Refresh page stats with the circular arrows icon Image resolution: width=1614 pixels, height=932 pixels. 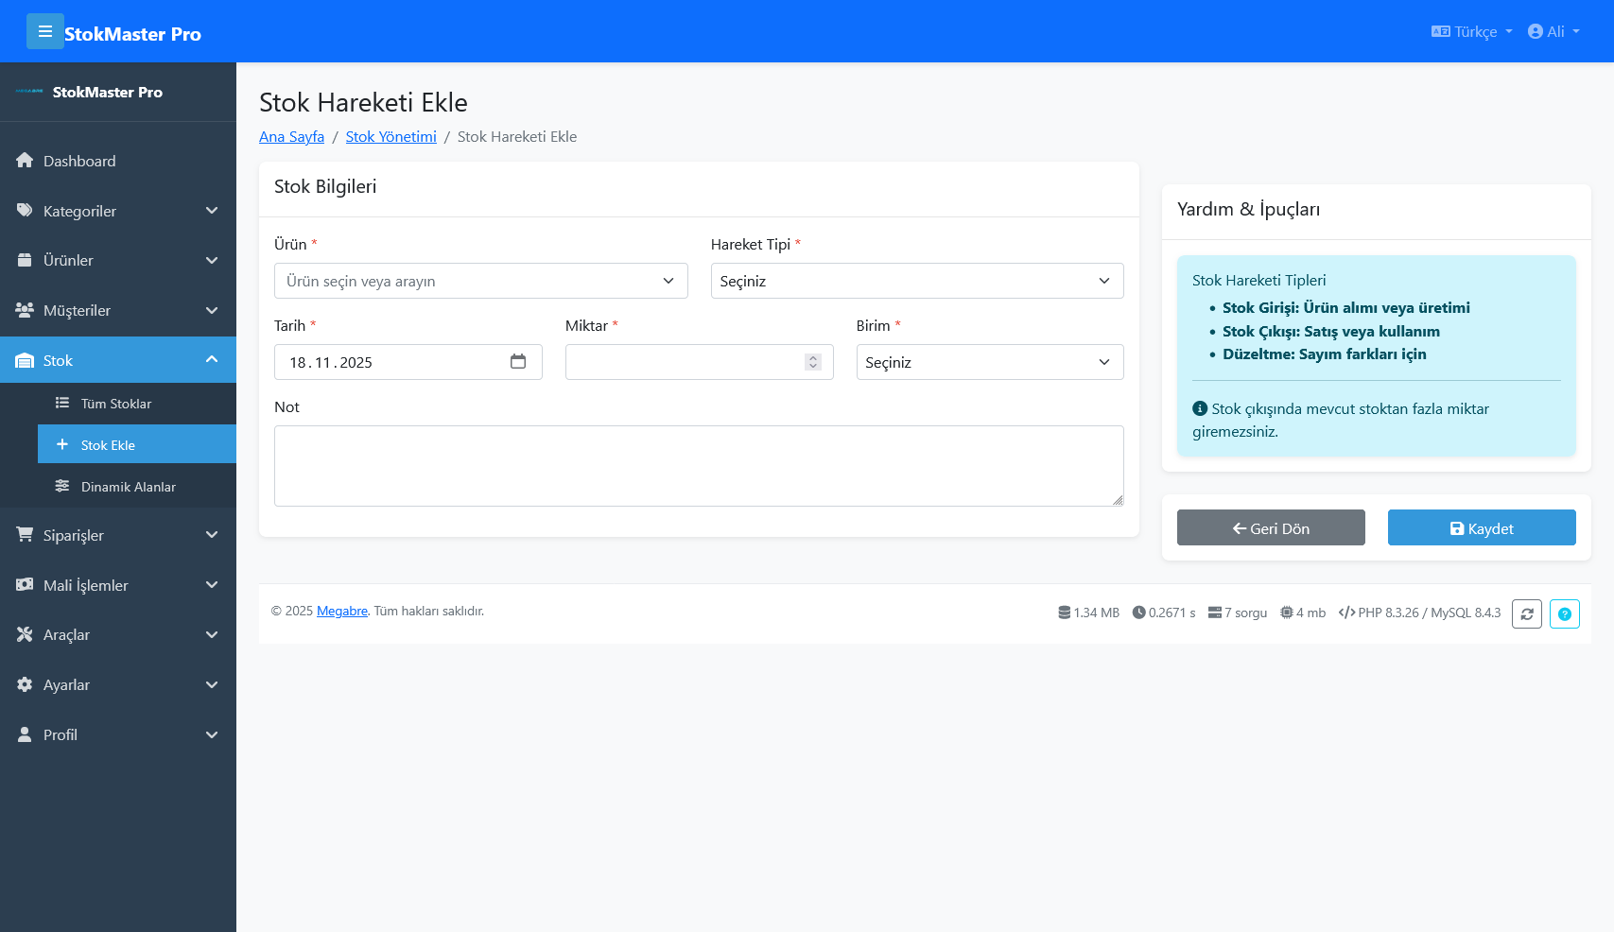(1527, 613)
